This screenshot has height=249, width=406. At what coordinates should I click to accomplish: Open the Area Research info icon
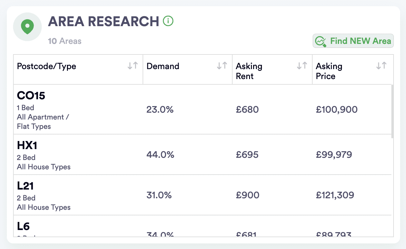(x=168, y=21)
